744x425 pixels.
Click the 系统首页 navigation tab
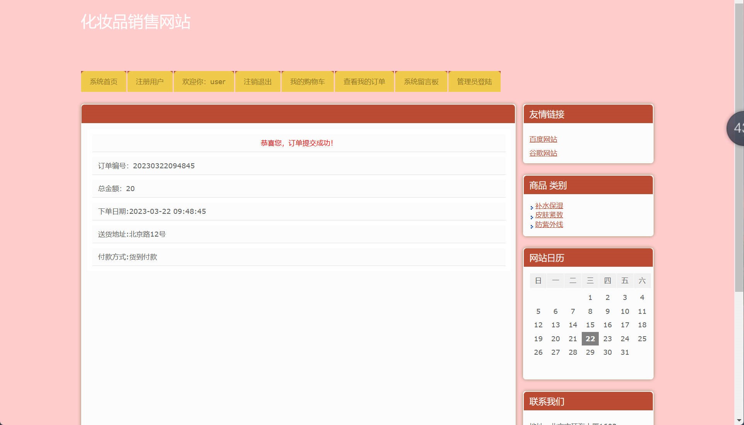(x=104, y=81)
